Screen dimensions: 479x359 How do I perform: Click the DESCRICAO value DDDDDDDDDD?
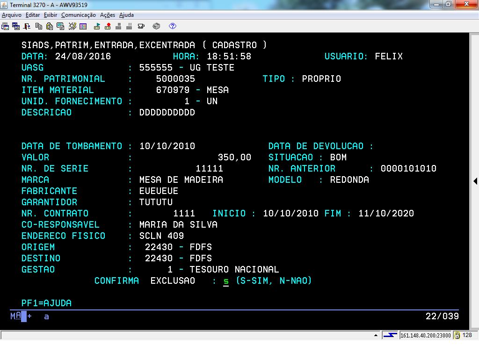[167, 112]
